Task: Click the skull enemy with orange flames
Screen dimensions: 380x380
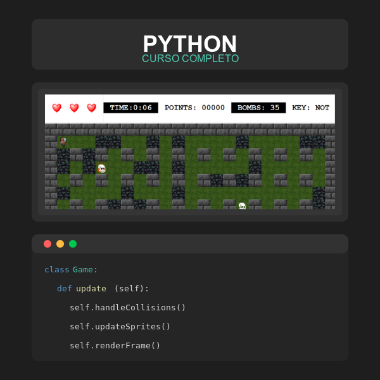Action: pos(101,168)
